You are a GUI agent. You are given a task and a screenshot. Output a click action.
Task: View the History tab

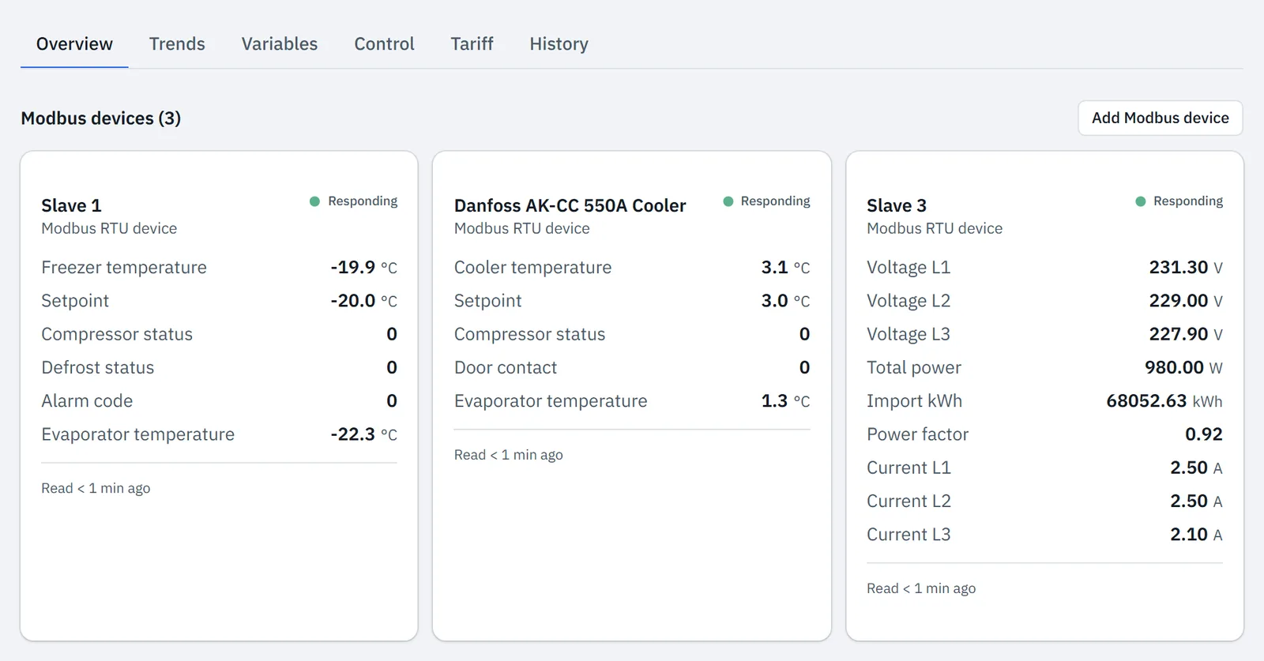[x=559, y=44]
